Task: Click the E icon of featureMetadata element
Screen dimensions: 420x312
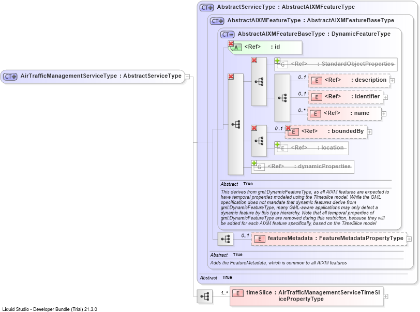Action: [259, 239]
